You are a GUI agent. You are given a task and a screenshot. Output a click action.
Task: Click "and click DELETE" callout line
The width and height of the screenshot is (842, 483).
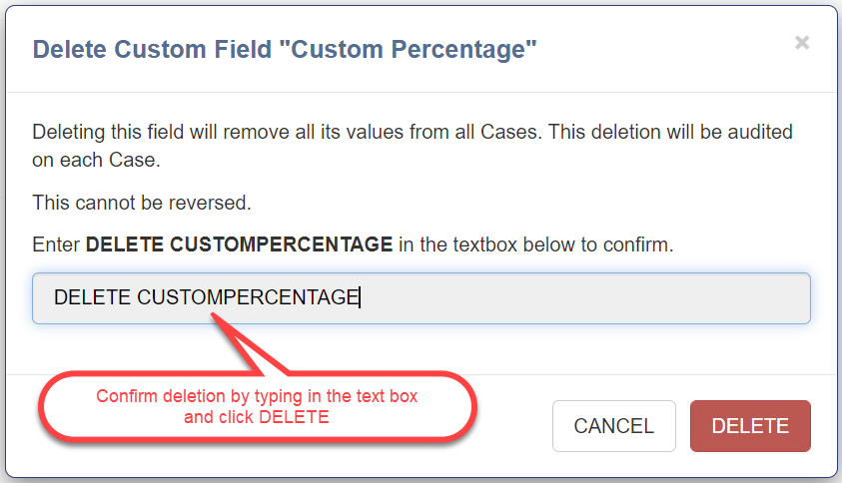[257, 417]
